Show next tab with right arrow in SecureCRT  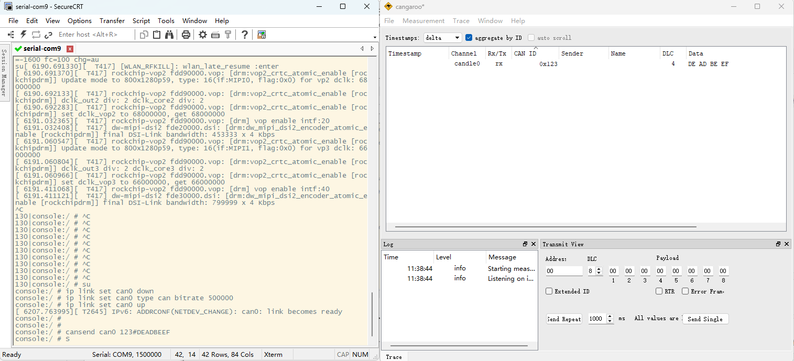372,49
